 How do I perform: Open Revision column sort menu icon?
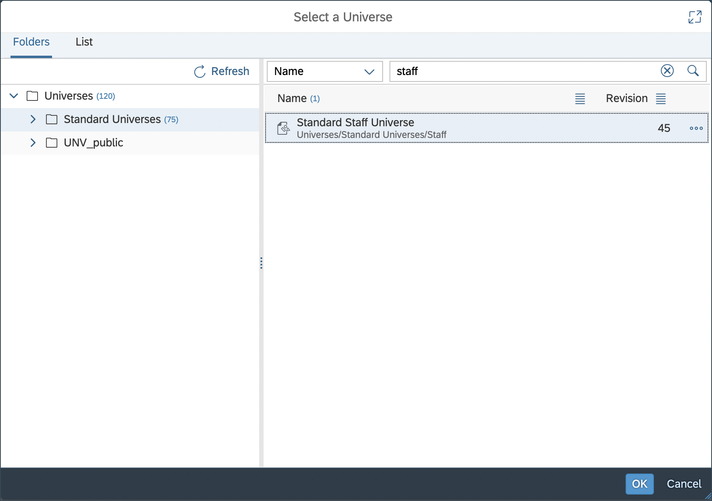click(661, 98)
